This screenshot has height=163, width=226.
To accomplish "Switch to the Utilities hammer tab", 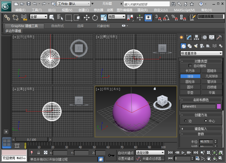I will tap(219, 37).
